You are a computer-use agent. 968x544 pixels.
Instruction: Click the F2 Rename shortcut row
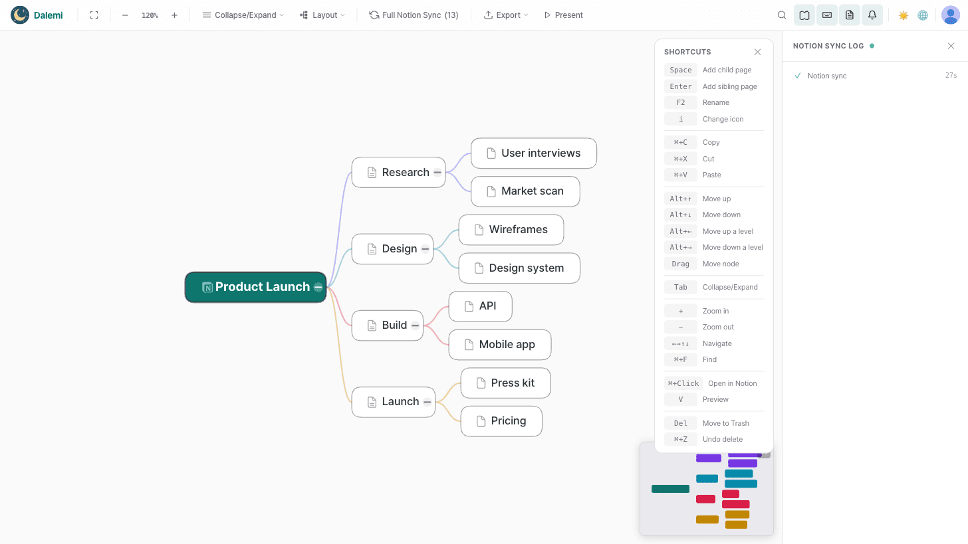click(714, 102)
